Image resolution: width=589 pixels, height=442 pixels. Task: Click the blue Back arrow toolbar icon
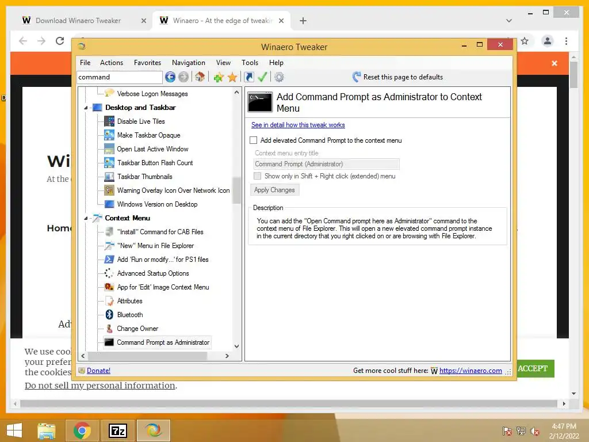[x=170, y=77]
